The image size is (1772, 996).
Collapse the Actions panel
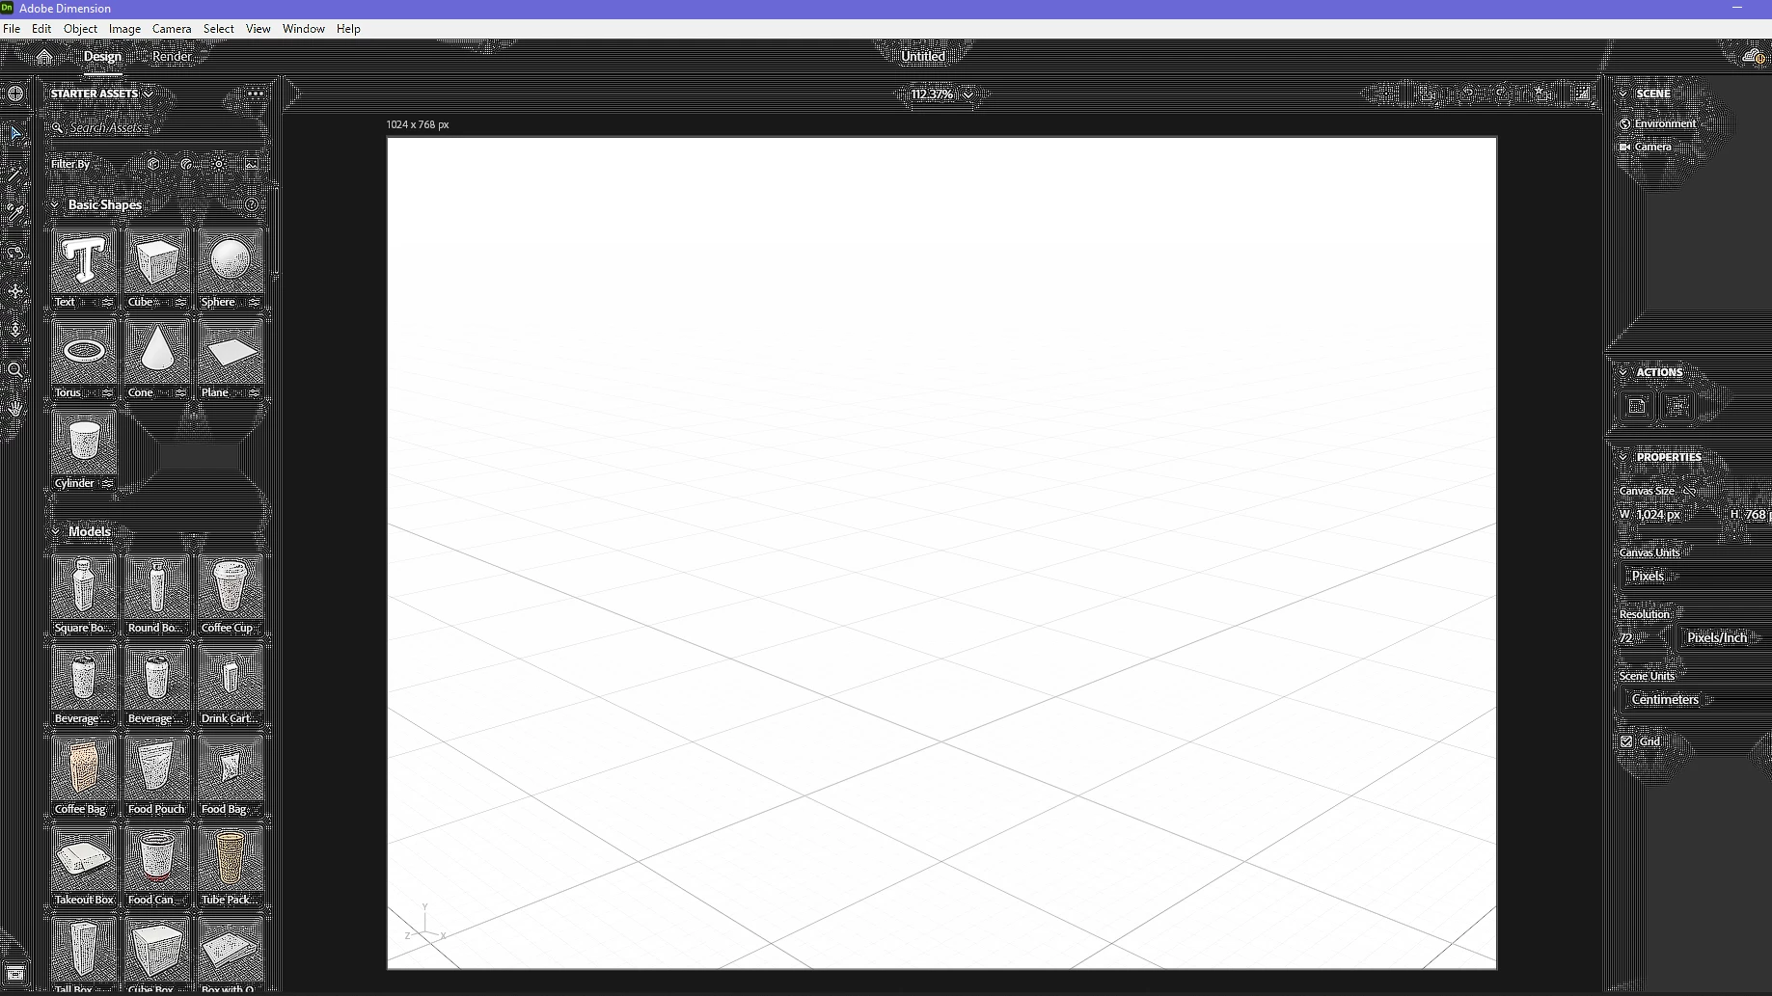(1623, 372)
